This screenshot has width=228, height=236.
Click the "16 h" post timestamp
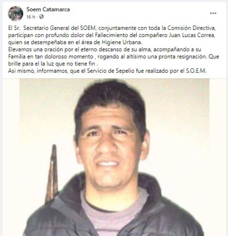tap(31, 17)
